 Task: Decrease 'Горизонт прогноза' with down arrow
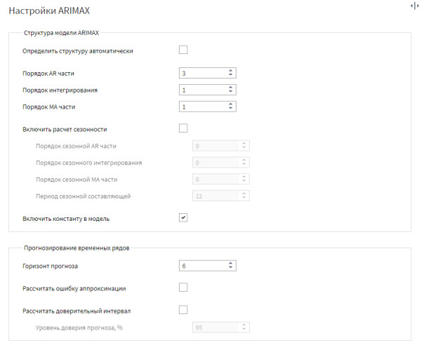[230, 268]
